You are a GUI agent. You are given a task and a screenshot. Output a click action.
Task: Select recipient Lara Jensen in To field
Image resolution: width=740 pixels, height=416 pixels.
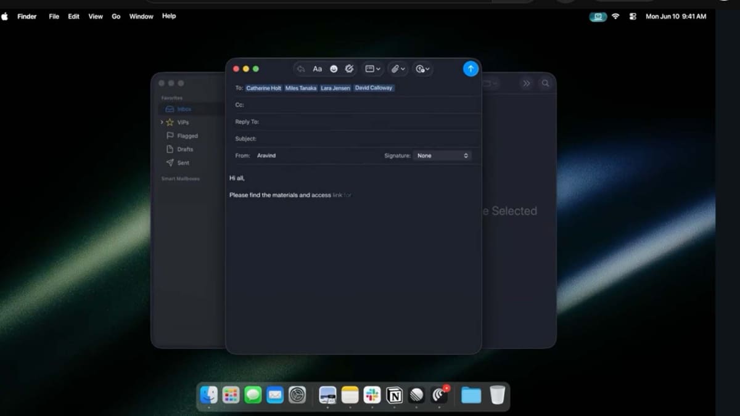(335, 88)
